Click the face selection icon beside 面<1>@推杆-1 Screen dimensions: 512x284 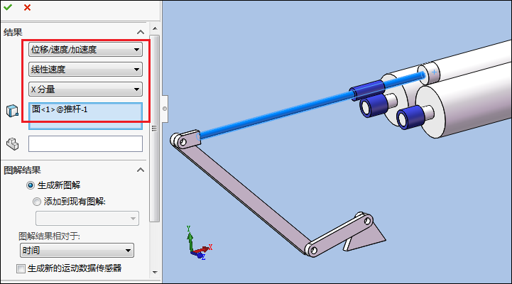coord(12,111)
